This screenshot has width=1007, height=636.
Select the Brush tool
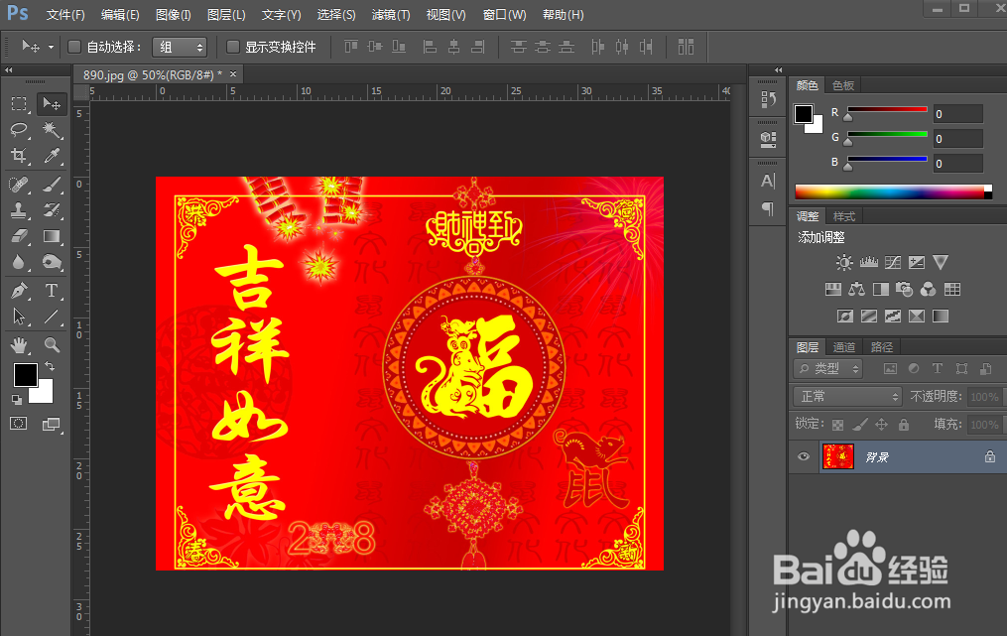click(x=51, y=184)
